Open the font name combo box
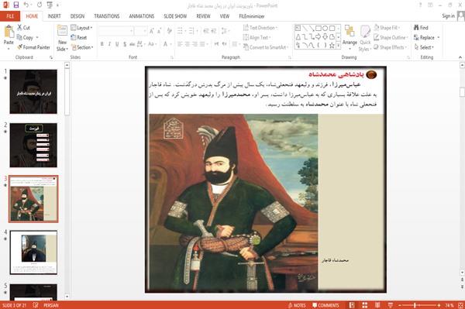 tap(116, 31)
